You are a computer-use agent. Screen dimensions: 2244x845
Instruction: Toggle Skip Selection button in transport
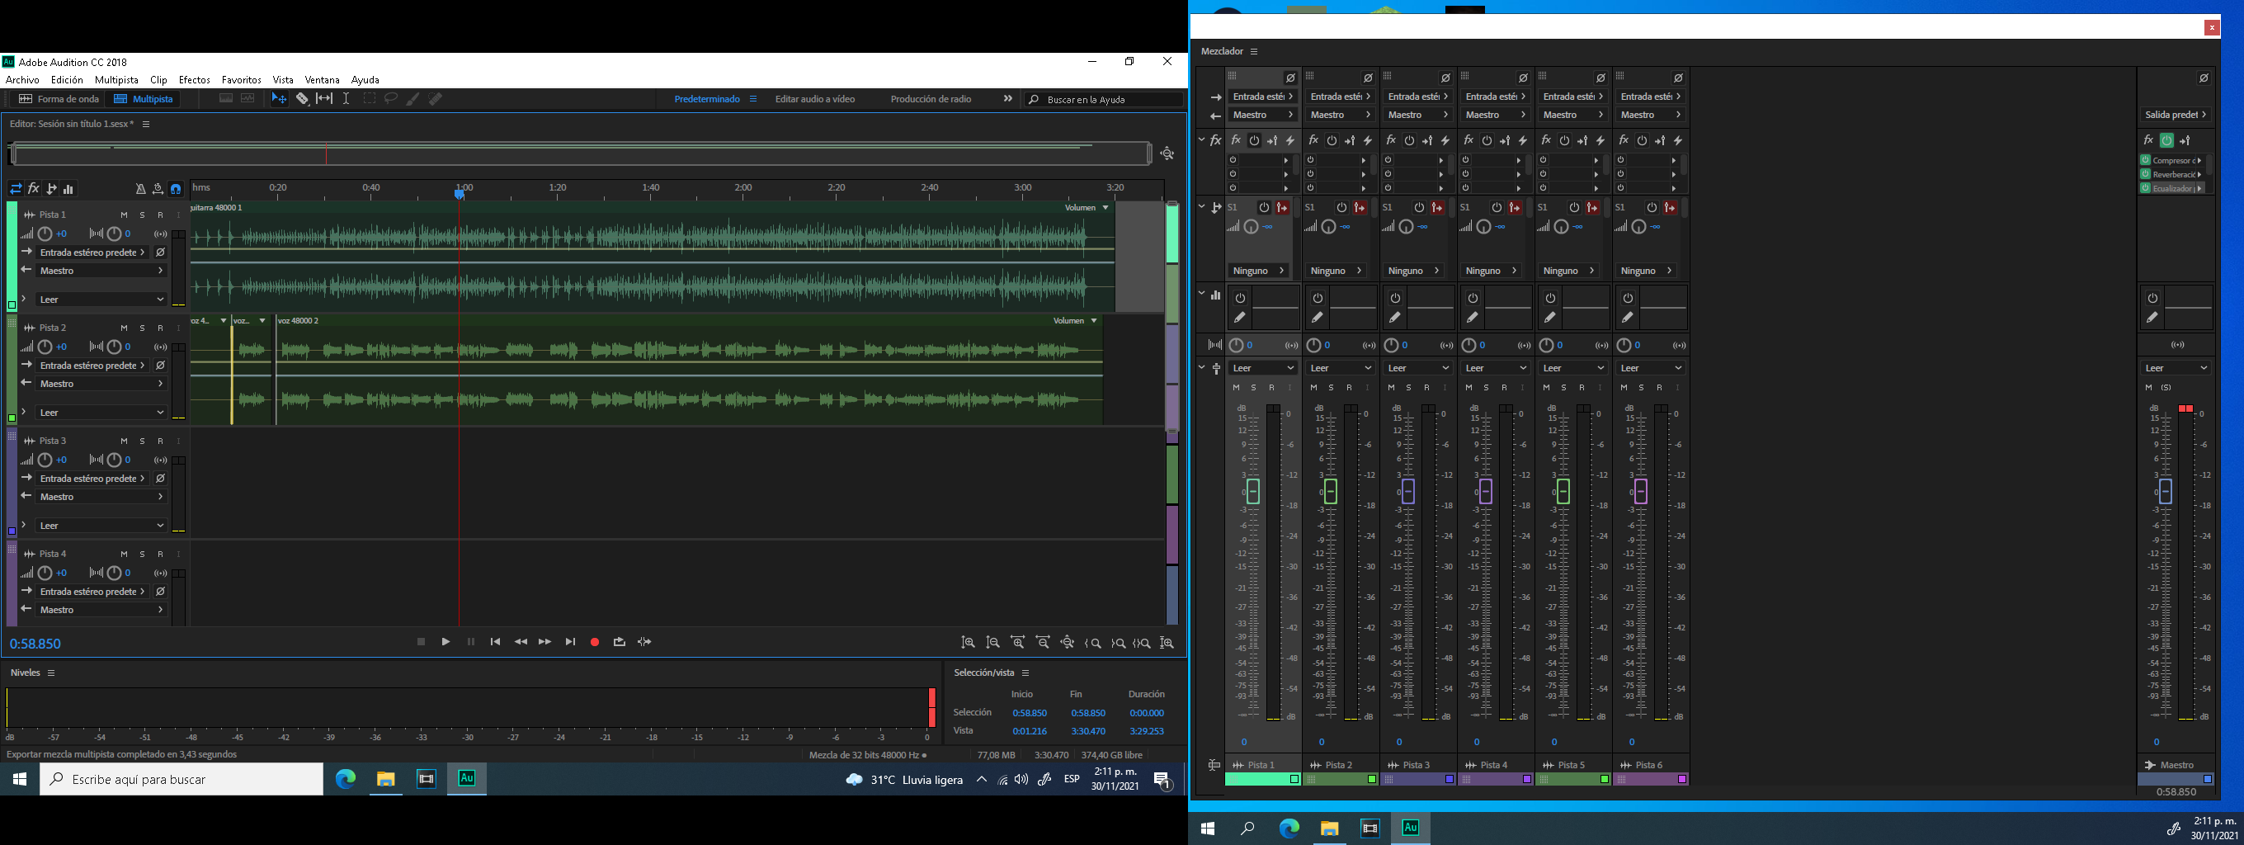click(644, 642)
